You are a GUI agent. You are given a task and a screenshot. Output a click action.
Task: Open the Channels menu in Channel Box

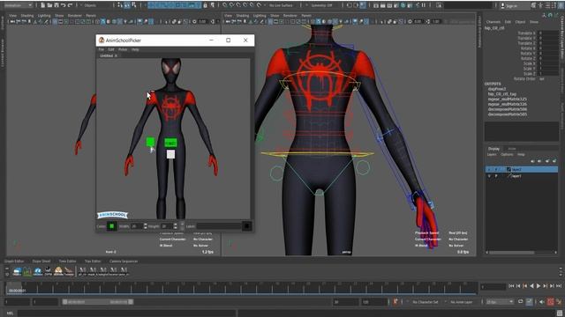pos(493,22)
